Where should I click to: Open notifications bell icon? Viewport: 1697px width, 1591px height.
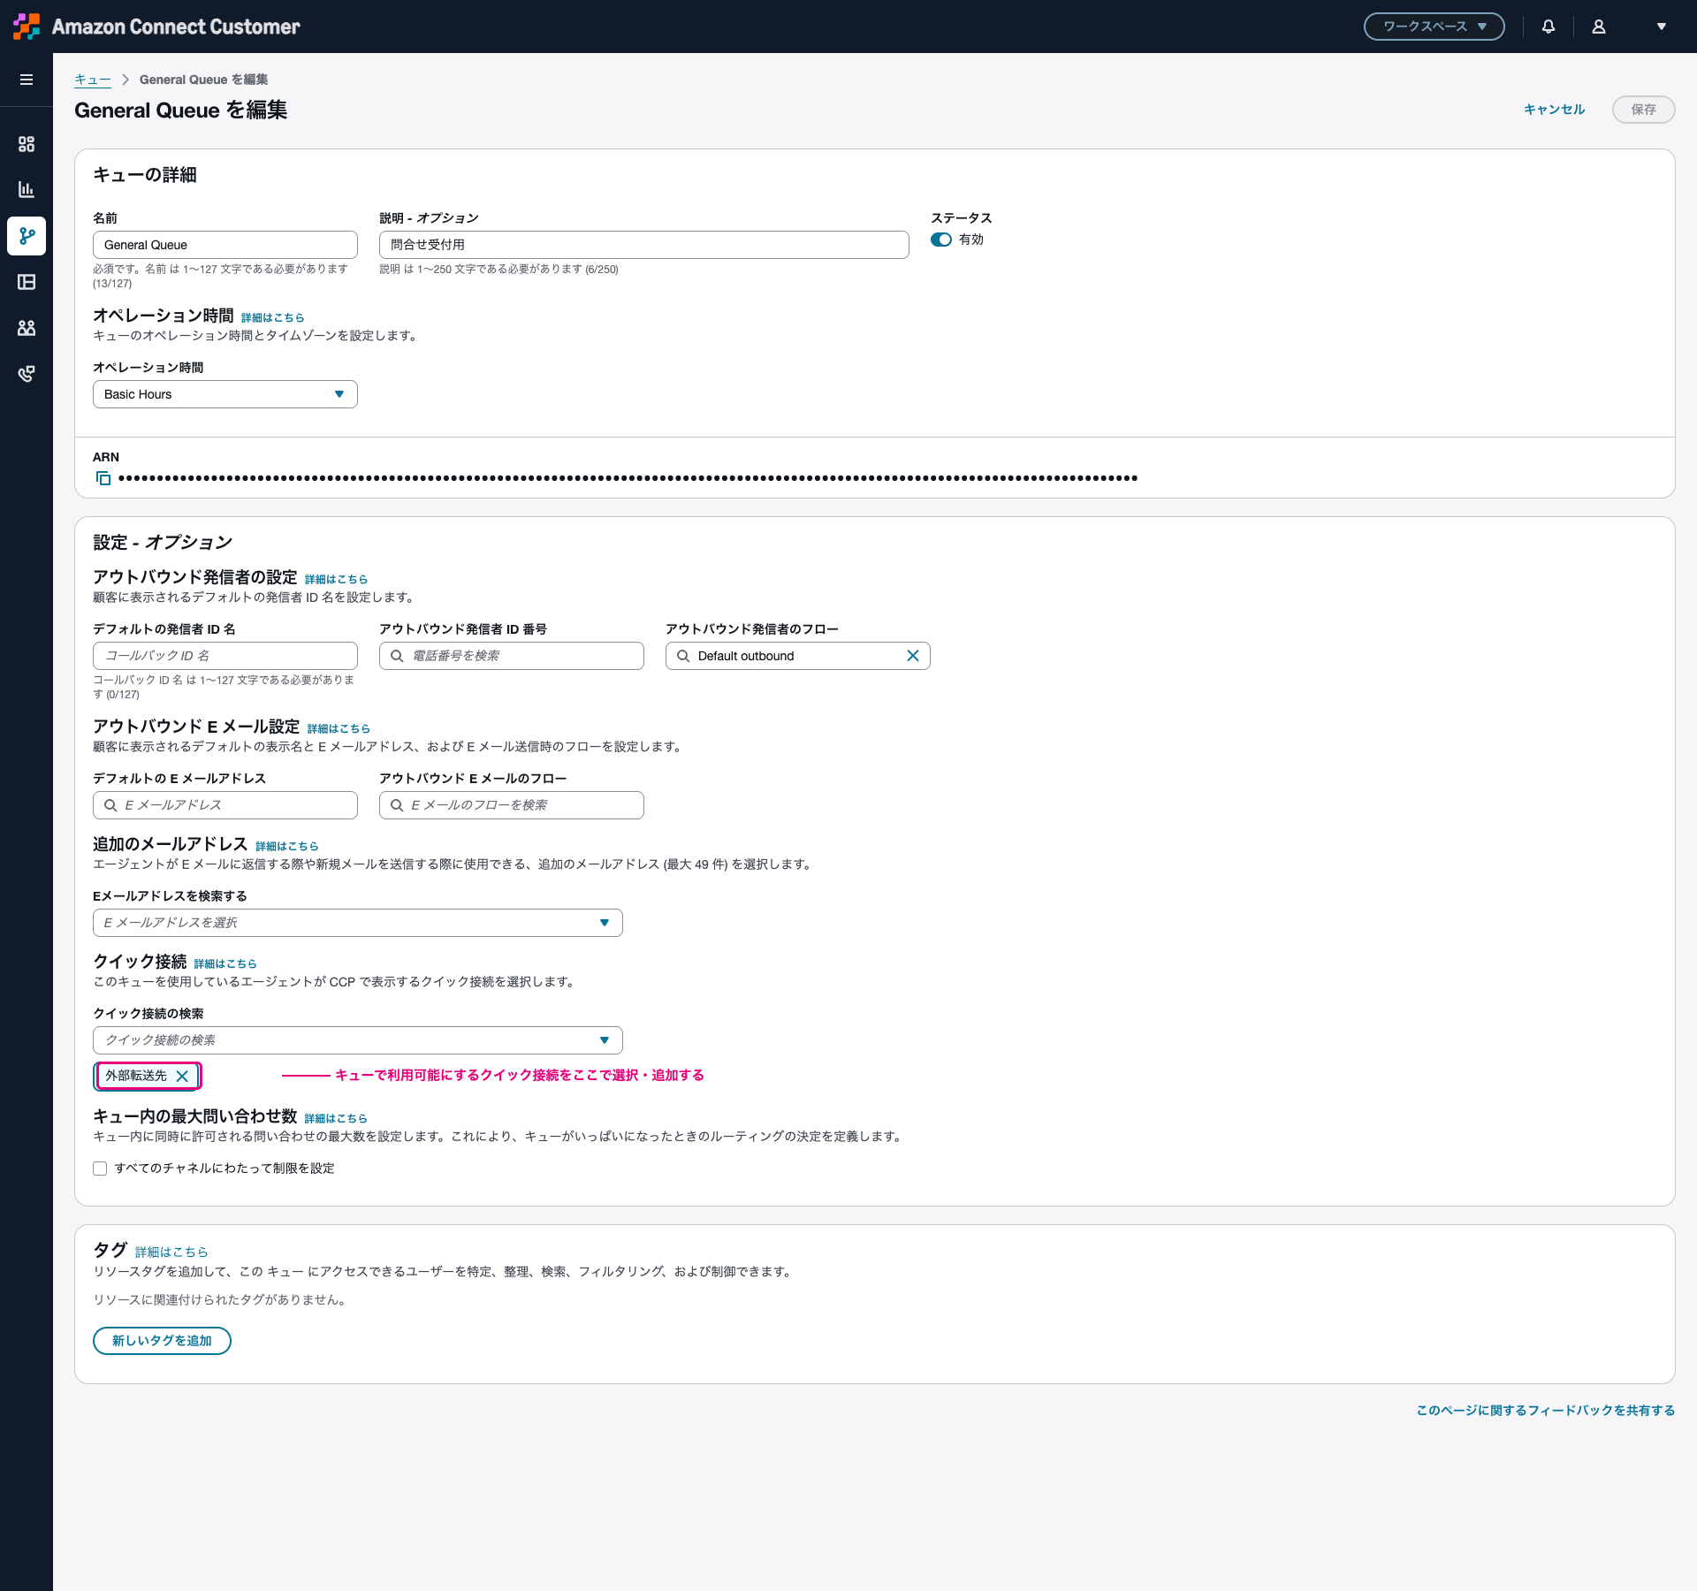(1549, 27)
